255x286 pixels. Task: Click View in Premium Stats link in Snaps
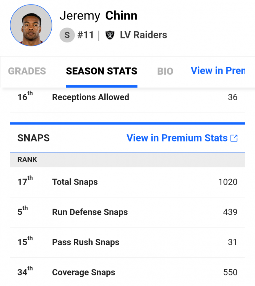pos(177,138)
